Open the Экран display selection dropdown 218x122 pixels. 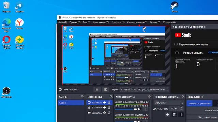point(144,89)
